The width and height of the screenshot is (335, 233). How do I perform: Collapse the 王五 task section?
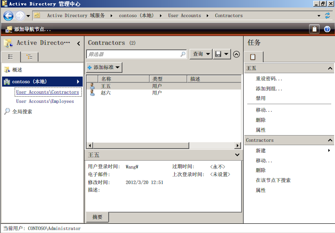pos(330,68)
